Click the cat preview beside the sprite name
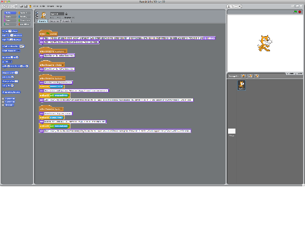305x228 pixels. pos(44,15)
